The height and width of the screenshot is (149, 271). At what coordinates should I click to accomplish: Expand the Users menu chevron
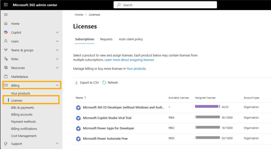pos(57,41)
